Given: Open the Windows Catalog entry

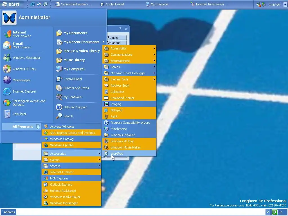Looking at the screenshot, I should coord(71,139).
